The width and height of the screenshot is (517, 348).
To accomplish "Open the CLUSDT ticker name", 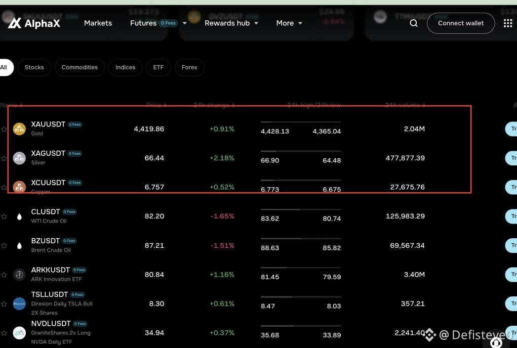I will pos(46,212).
